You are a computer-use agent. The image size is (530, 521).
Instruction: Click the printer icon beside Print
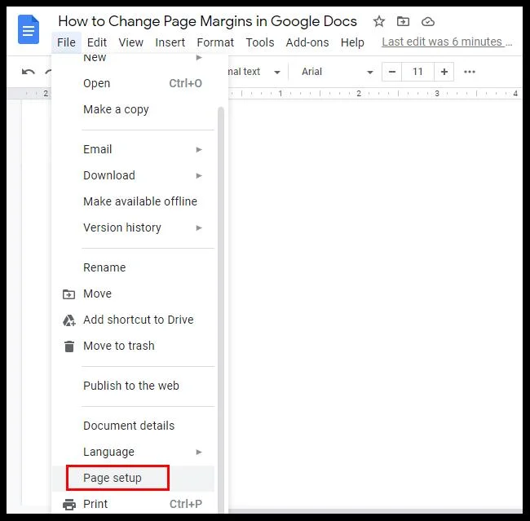point(69,505)
